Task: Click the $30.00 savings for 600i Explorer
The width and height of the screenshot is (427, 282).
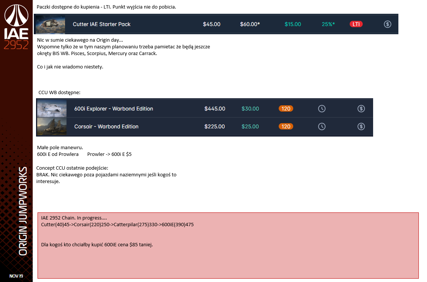Action: 250,109
